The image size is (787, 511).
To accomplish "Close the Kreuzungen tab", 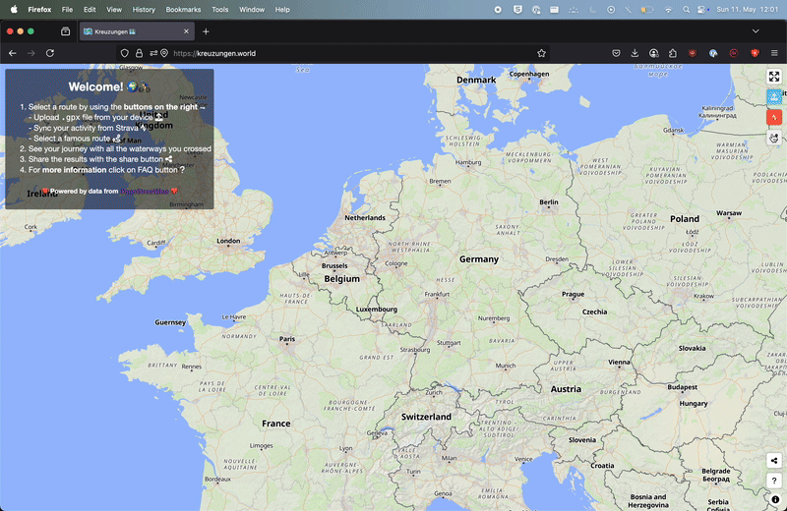I will 186,31.
